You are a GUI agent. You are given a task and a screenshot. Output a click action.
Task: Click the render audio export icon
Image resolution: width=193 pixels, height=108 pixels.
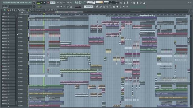pyautogui.click(x=138, y=3)
